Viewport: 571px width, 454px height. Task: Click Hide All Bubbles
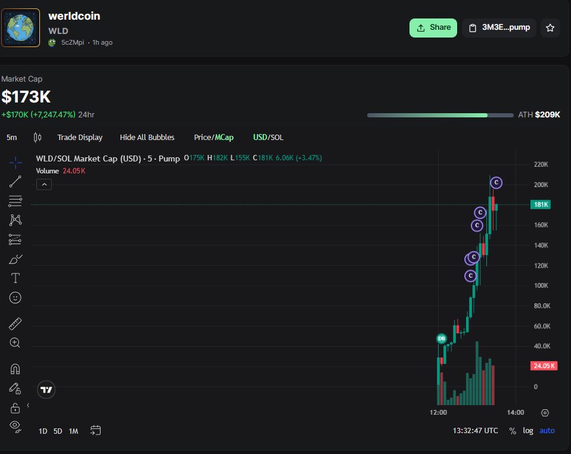click(x=147, y=137)
